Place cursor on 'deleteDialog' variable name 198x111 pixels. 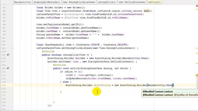[102, 85]
